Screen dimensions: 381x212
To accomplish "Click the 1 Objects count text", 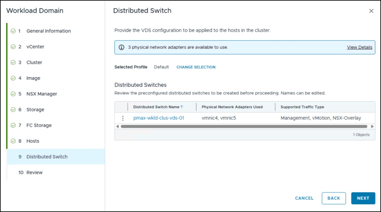I will pos(361,135).
